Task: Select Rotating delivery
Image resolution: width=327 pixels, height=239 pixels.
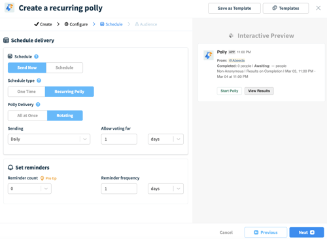Action: coord(65,115)
